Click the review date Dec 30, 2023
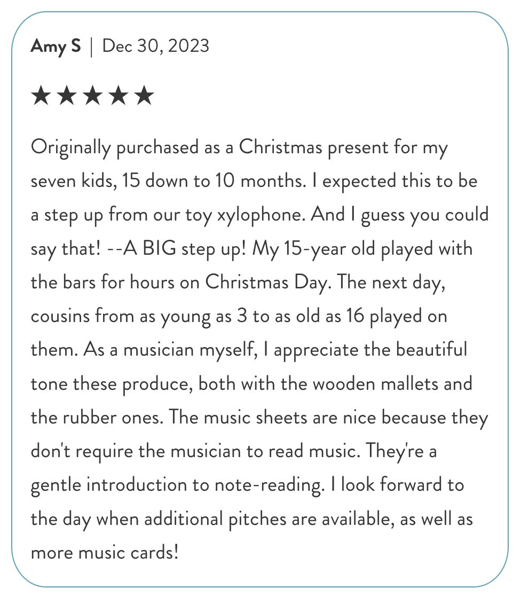 point(156,46)
